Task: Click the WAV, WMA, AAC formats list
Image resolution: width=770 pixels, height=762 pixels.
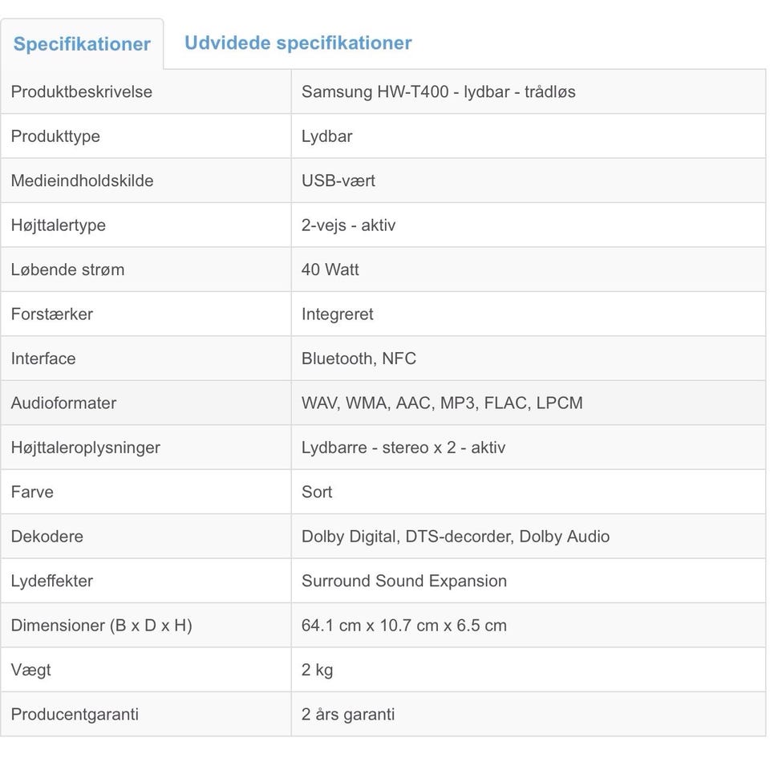Action: [x=441, y=403]
